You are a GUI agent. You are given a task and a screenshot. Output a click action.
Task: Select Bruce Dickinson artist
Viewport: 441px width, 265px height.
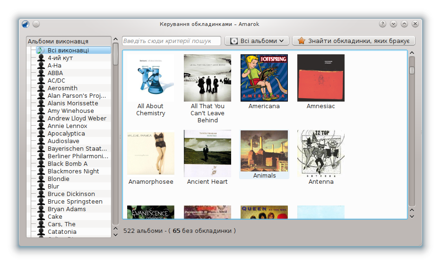click(71, 194)
